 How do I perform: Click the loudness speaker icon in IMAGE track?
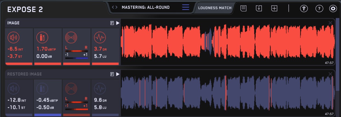[13, 37]
